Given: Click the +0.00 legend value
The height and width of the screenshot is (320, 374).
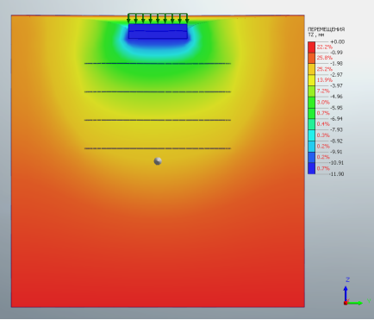Looking at the screenshot, I should click(337, 42).
